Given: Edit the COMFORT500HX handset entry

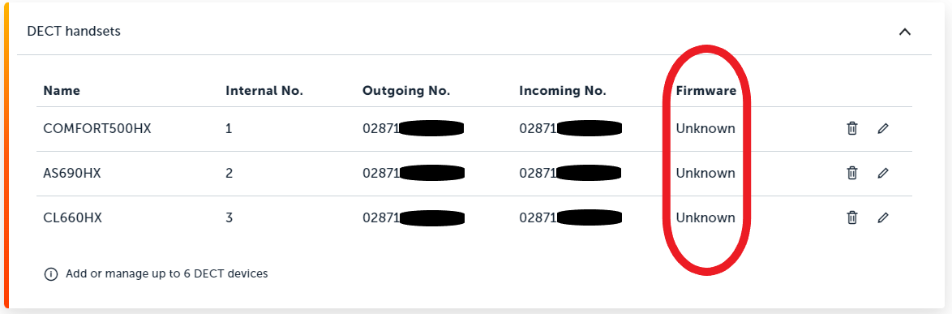Looking at the screenshot, I should pos(883,129).
